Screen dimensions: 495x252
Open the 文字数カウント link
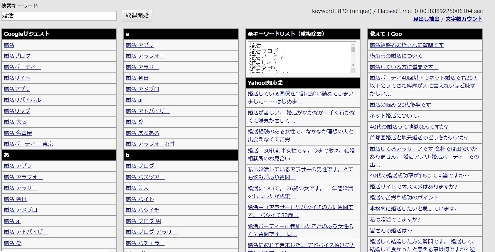coord(464,19)
